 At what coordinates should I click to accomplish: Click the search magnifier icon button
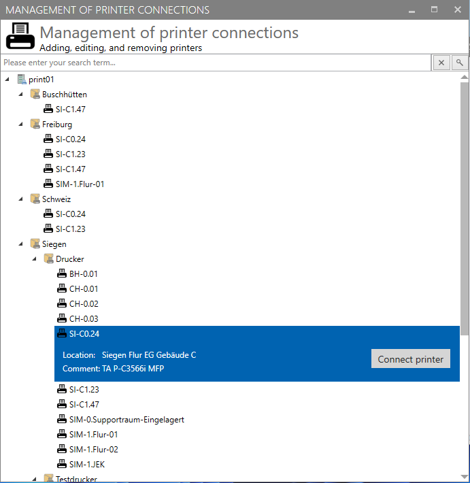click(460, 63)
